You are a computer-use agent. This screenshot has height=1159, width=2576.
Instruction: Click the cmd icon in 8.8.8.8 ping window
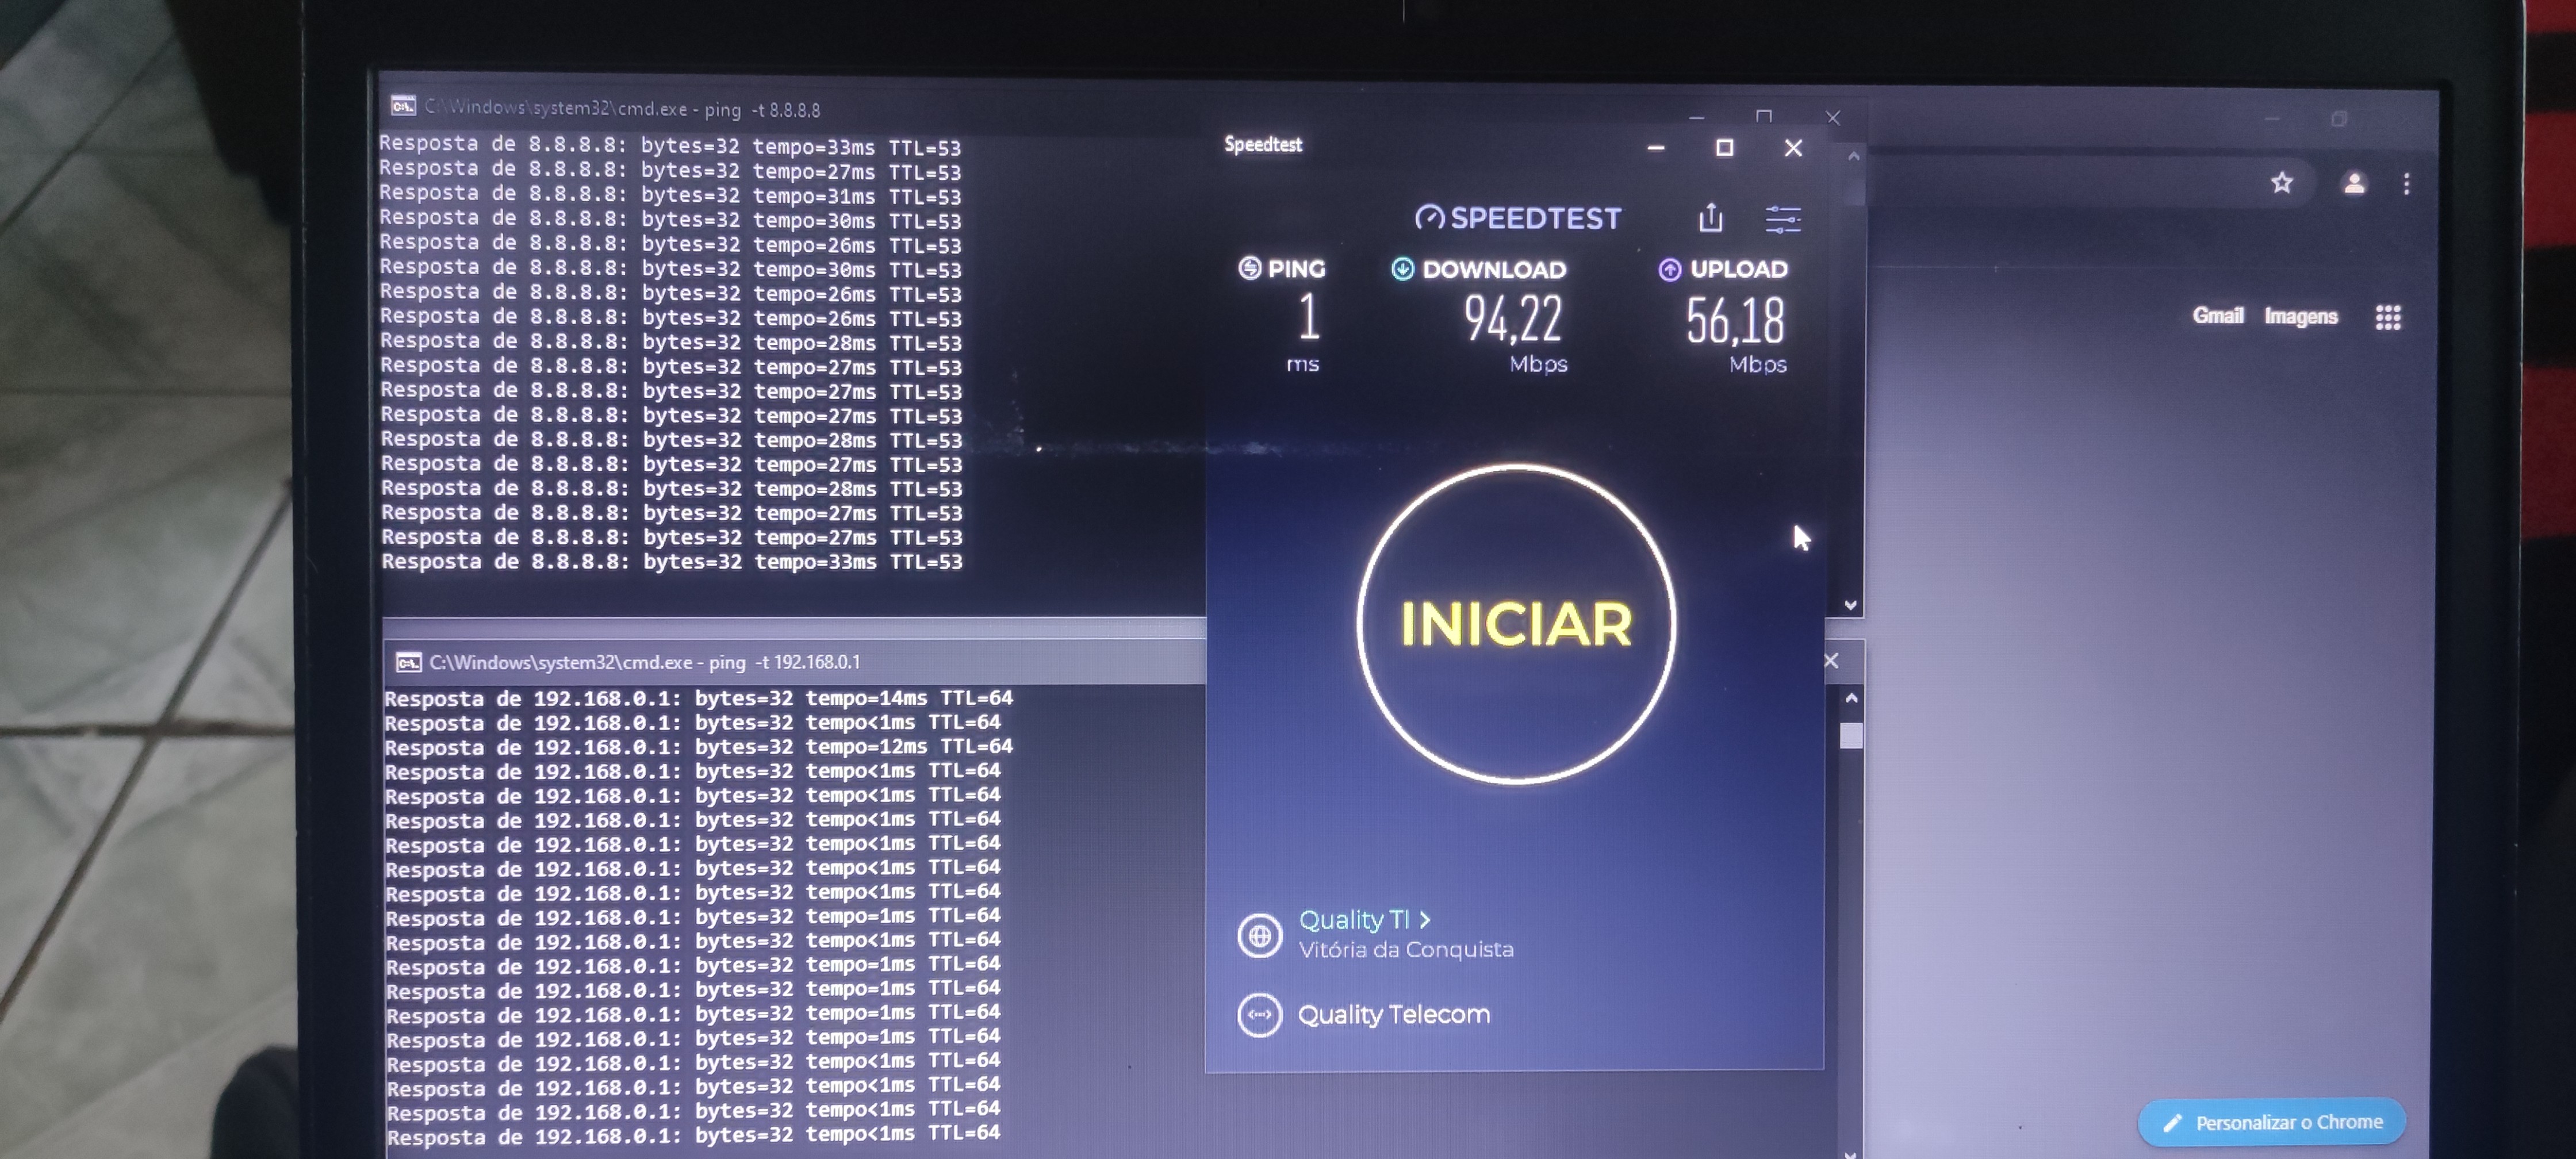pos(403,106)
